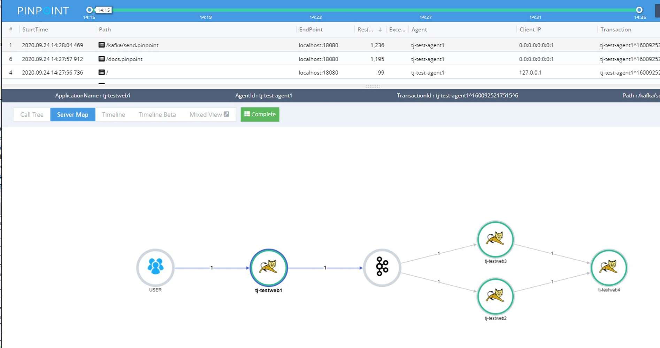This screenshot has width=660, height=348.
Task: Click the Exception column header
Action: point(397,30)
